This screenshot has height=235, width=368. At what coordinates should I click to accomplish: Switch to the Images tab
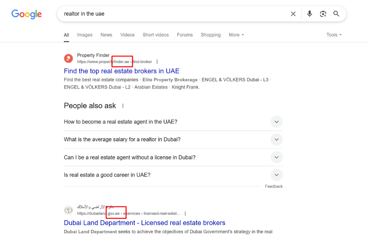coord(85,35)
